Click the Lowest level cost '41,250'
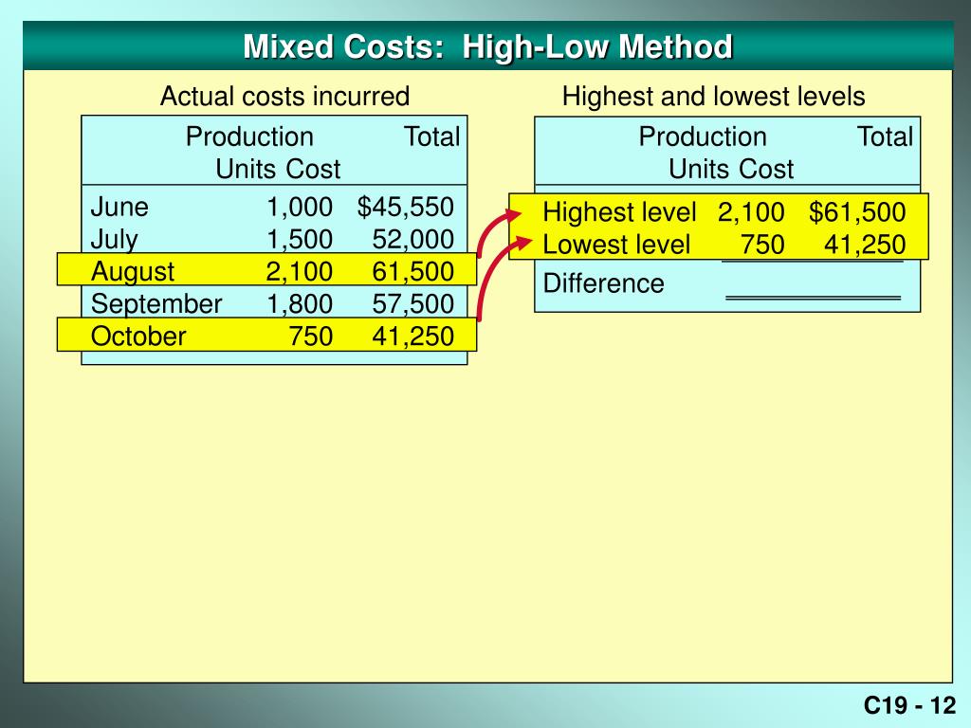The image size is (971, 728). point(865,245)
